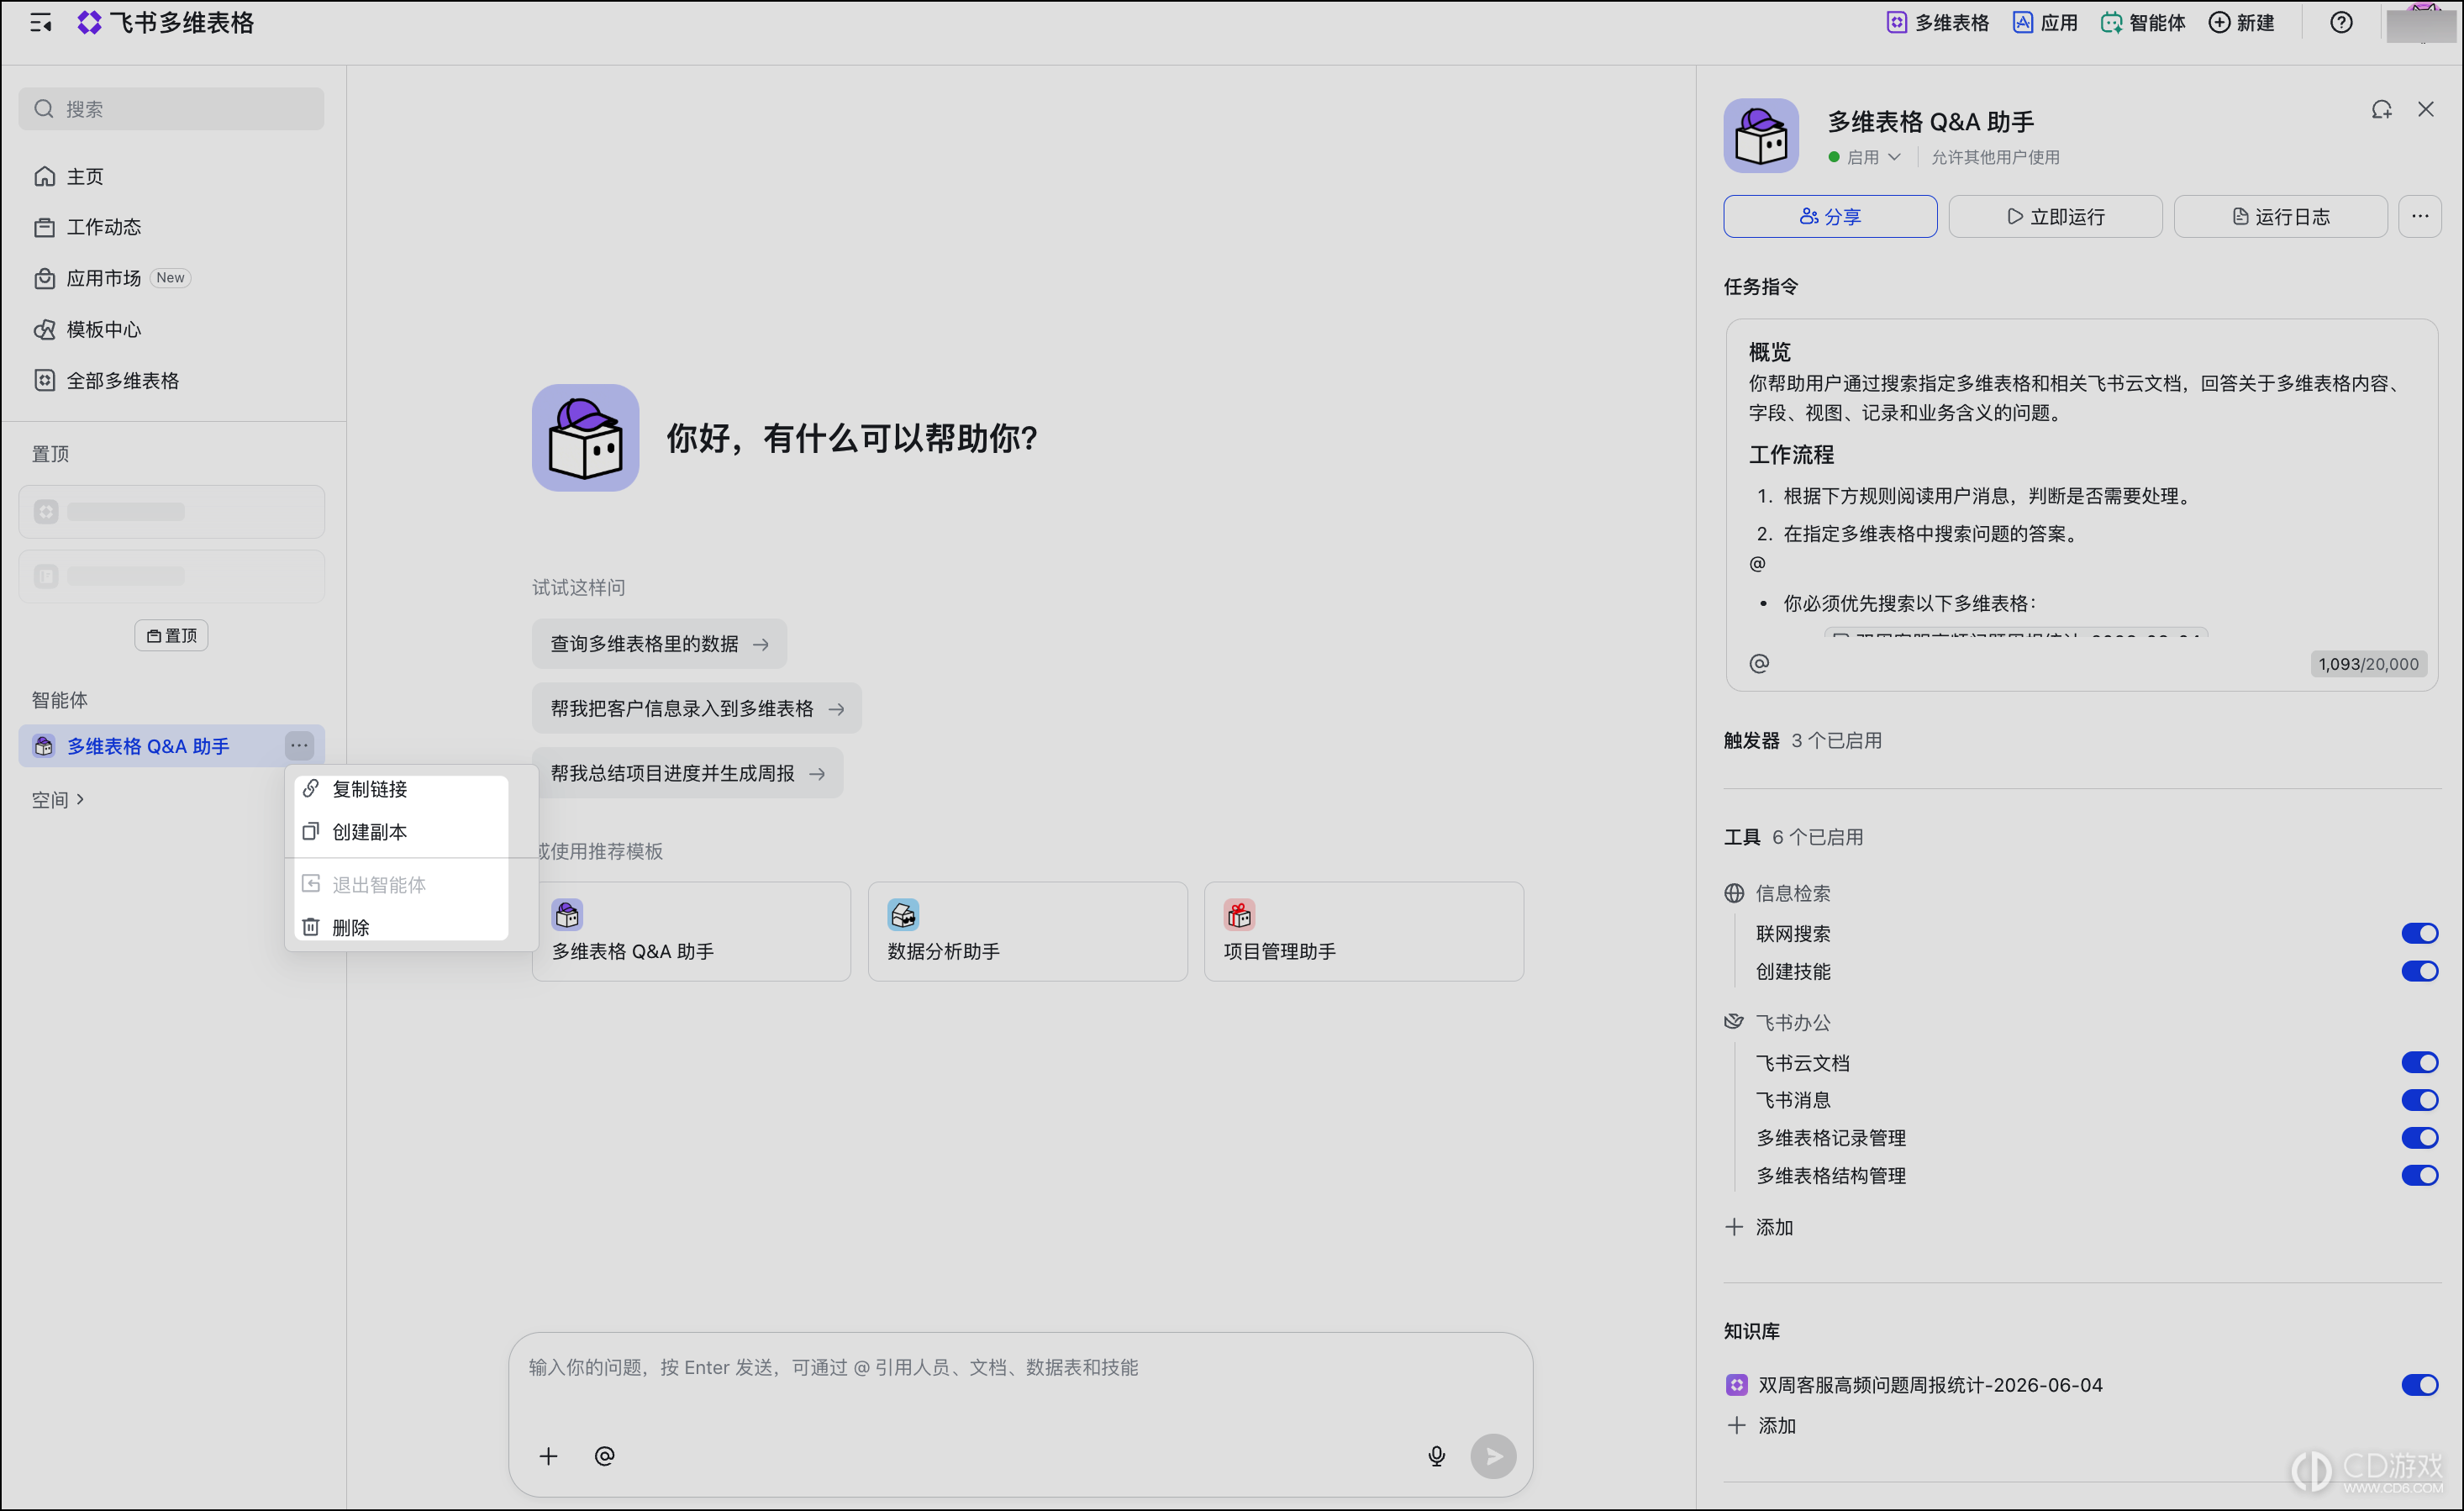Open ellipsis menu beside 多维表格 Q&A 助手 sidebar item

click(299, 745)
